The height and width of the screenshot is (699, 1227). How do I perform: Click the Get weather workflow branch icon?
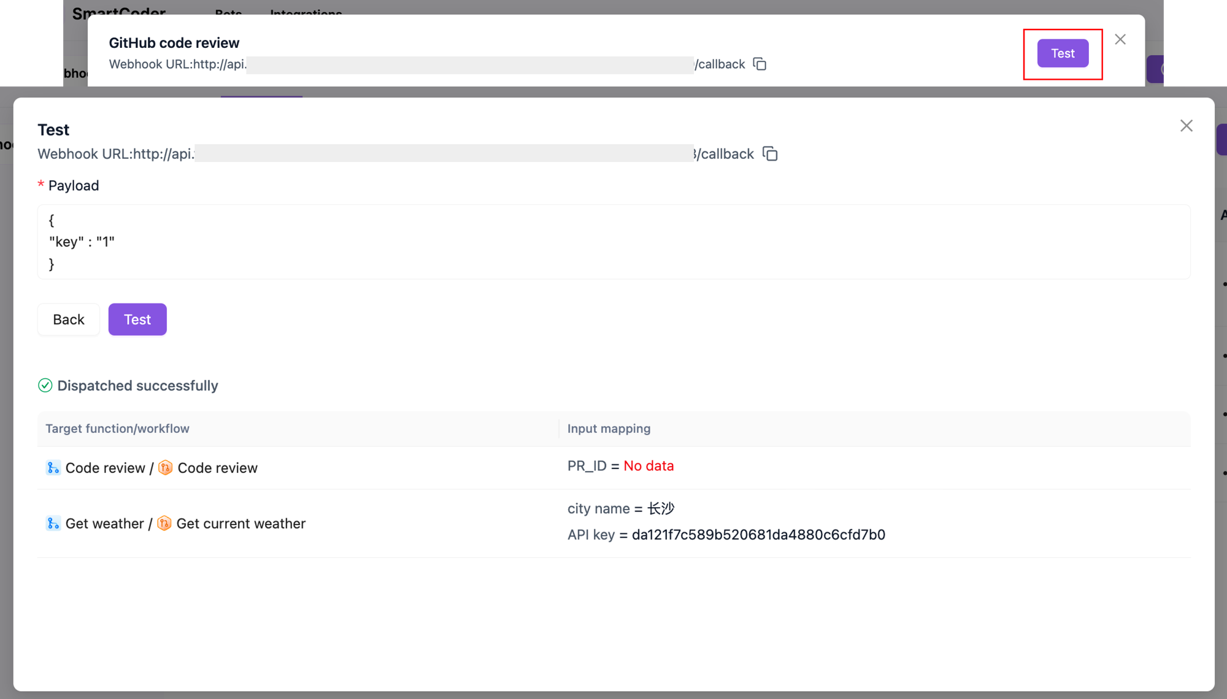pos(53,524)
